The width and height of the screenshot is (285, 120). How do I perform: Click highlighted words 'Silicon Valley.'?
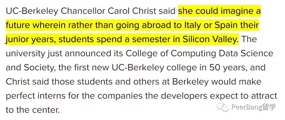point(211,40)
